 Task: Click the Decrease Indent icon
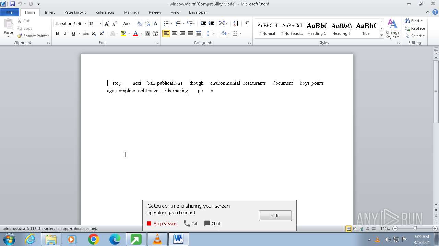pyautogui.click(x=203, y=24)
